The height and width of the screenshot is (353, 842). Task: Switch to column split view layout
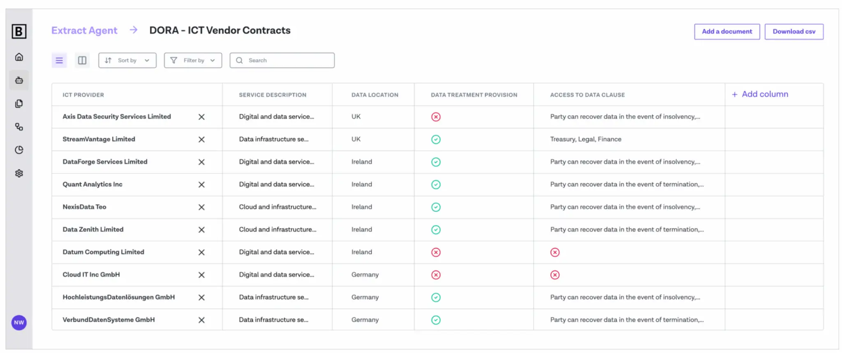click(82, 60)
